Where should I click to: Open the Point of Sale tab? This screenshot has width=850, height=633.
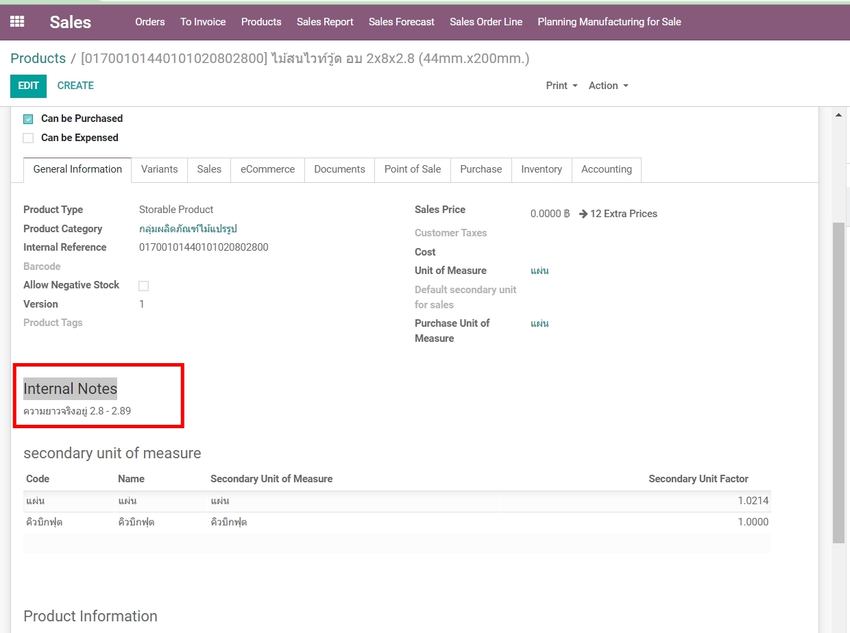click(x=412, y=169)
